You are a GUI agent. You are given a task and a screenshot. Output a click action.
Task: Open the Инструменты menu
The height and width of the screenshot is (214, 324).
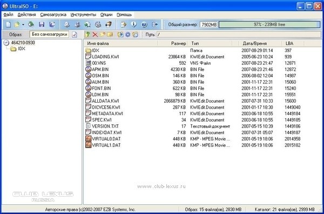[83, 15]
